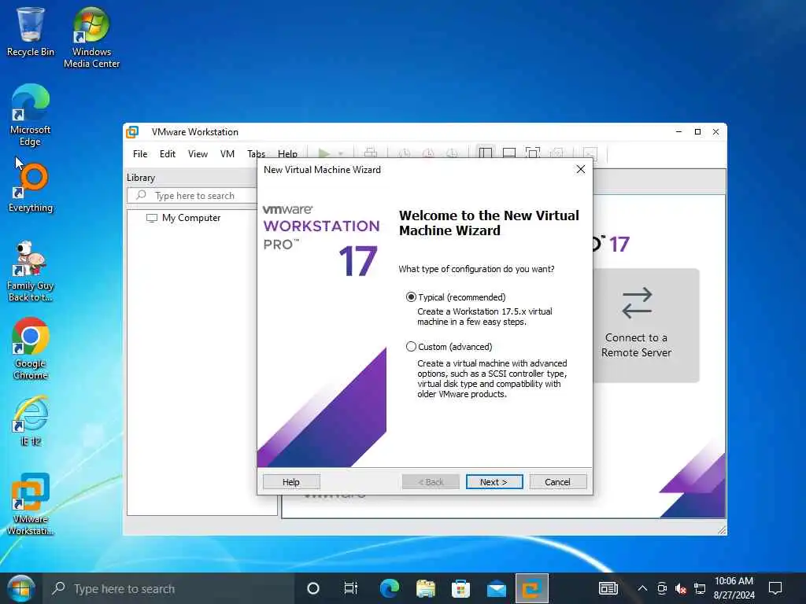Open the Mail app from the taskbar

(x=496, y=588)
